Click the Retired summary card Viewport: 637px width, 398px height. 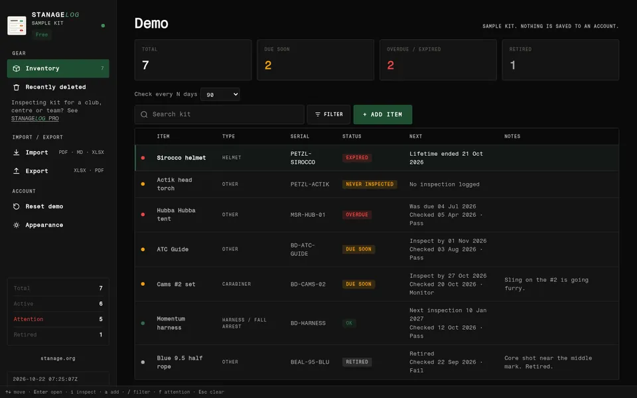(x=561, y=60)
